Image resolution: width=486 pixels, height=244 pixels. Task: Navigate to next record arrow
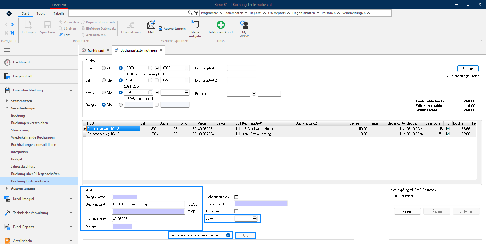12,24
